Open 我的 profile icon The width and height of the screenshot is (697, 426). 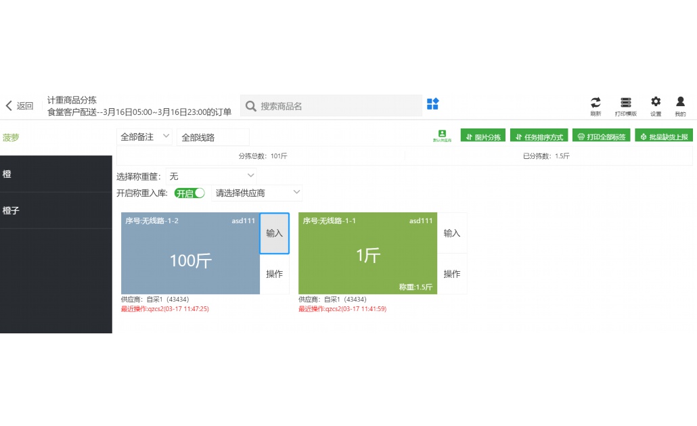tap(680, 107)
